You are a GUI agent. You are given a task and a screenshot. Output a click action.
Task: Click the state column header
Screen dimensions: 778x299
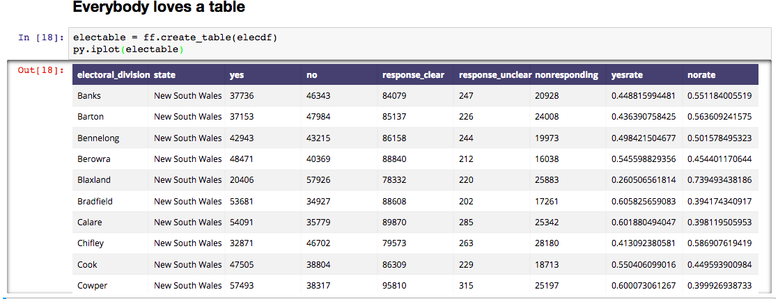[x=165, y=75]
